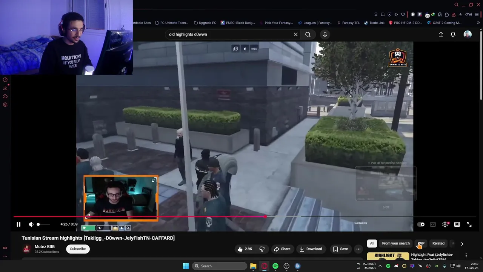The height and width of the screenshot is (272, 483).
Task: Open more actions three-dot menu beside Save
Action: coord(358,249)
